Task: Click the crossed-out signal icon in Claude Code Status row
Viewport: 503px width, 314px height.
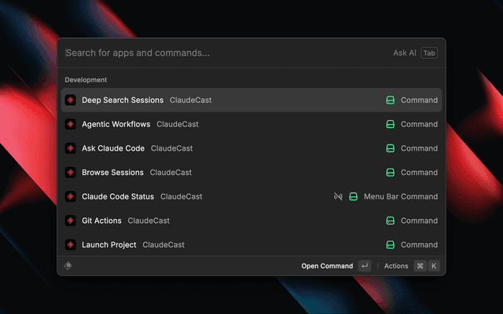Action: [x=338, y=196]
